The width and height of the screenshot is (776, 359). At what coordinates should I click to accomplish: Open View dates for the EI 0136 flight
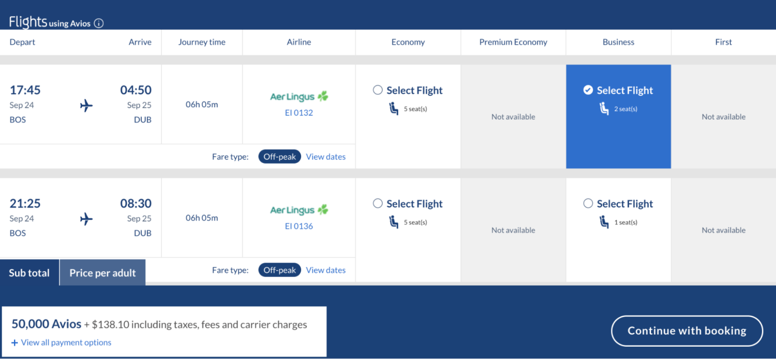[x=325, y=270]
